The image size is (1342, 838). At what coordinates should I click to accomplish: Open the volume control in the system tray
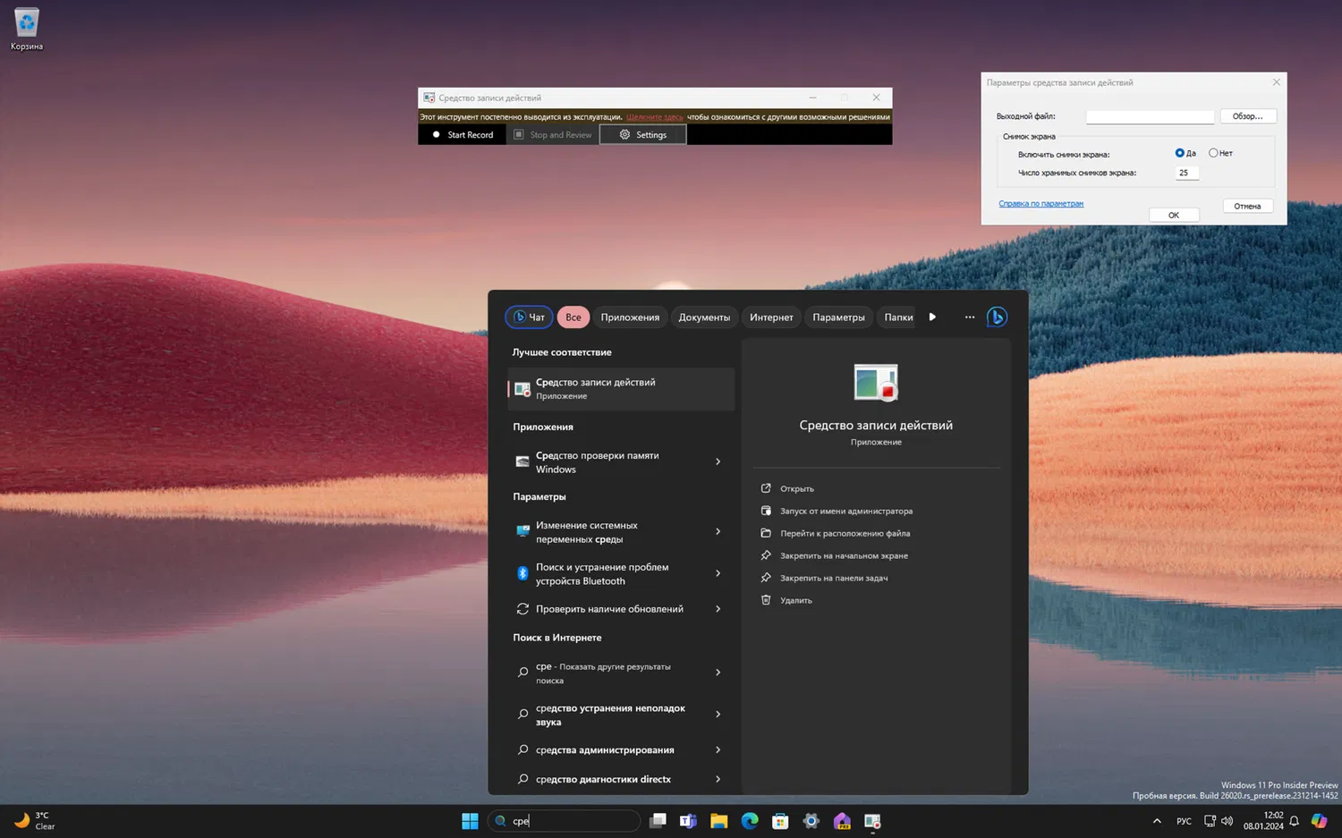coord(1227,821)
